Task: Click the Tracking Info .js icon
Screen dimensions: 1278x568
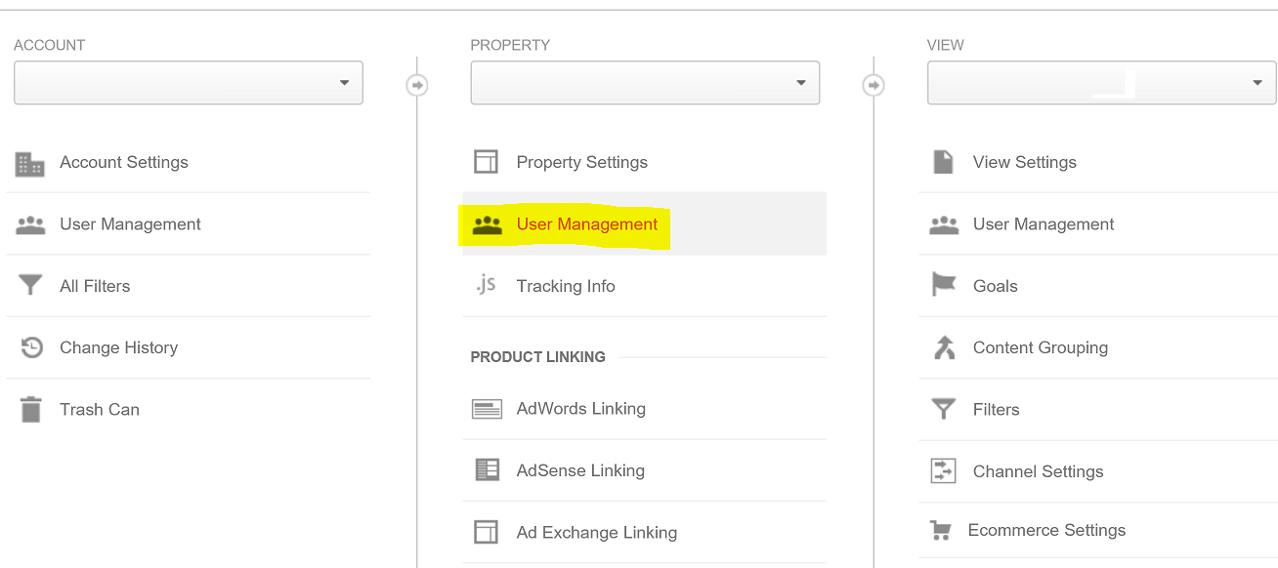Action: coord(486,285)
